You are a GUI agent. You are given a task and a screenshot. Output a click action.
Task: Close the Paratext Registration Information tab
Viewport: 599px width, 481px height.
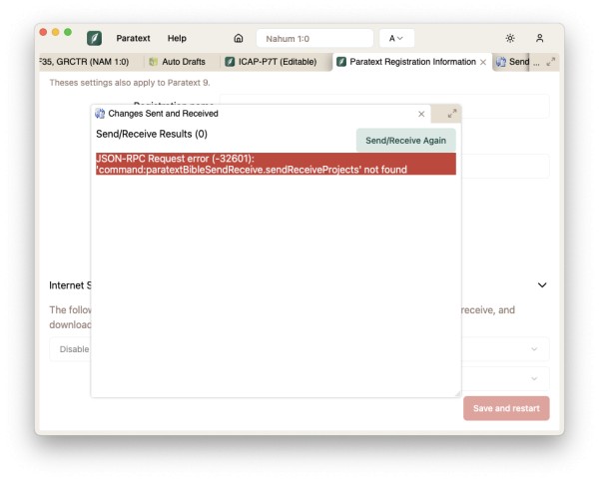coord(483,62)
